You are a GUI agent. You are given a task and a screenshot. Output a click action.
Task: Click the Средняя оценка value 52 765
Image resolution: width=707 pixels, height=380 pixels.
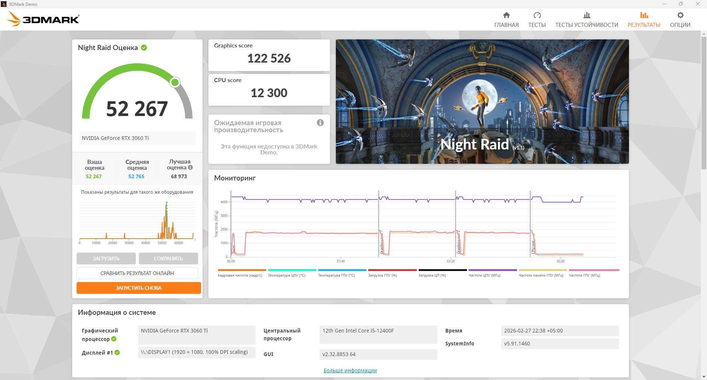136,176
